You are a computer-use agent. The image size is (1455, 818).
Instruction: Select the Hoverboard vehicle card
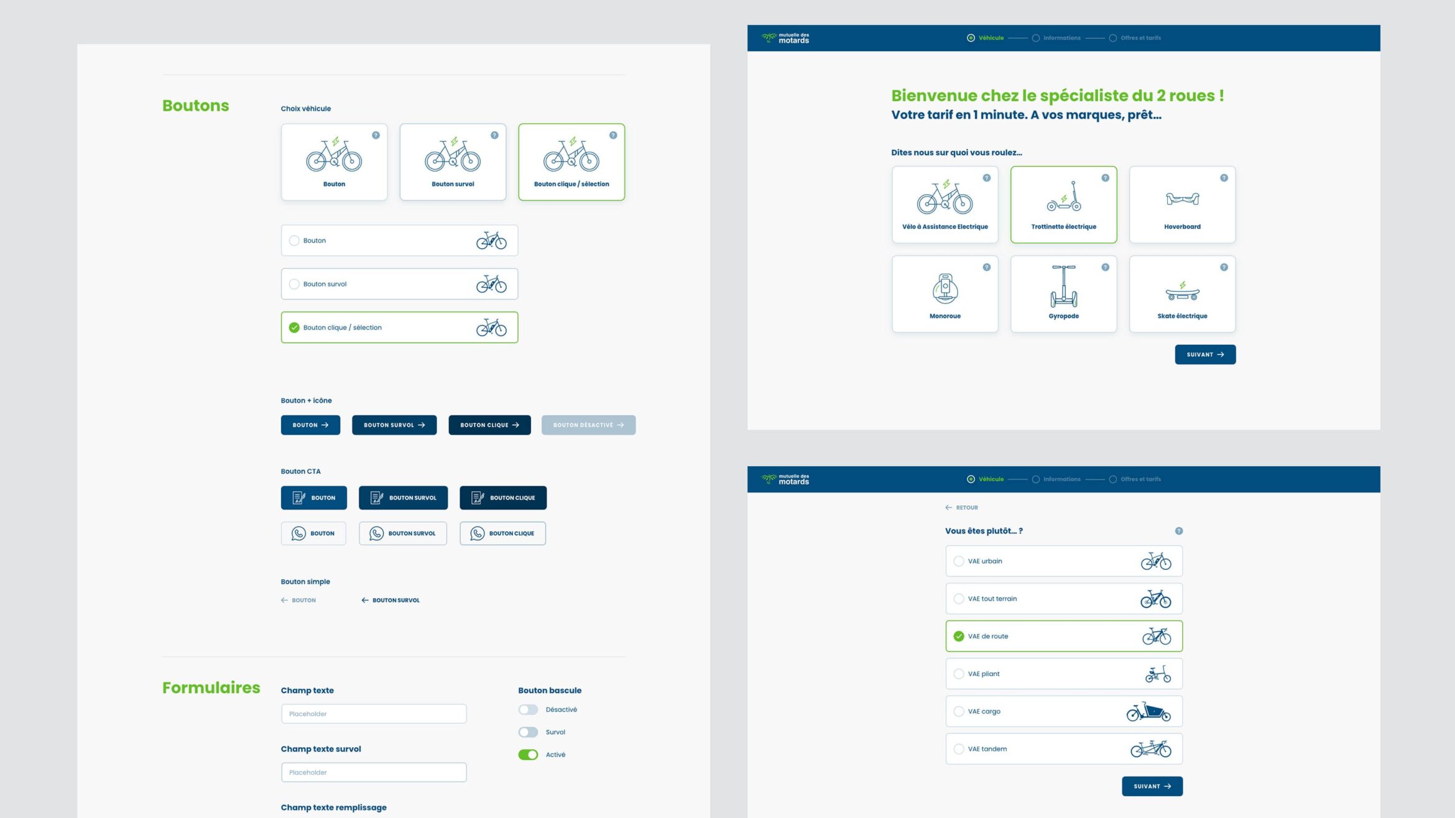(1181, 204)
